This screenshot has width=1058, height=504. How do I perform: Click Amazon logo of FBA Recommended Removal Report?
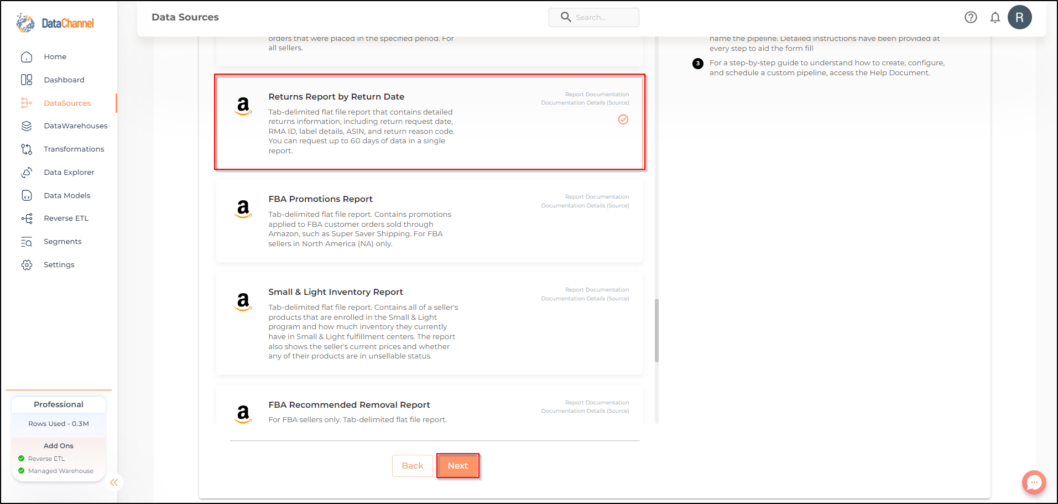pos(243,413)
